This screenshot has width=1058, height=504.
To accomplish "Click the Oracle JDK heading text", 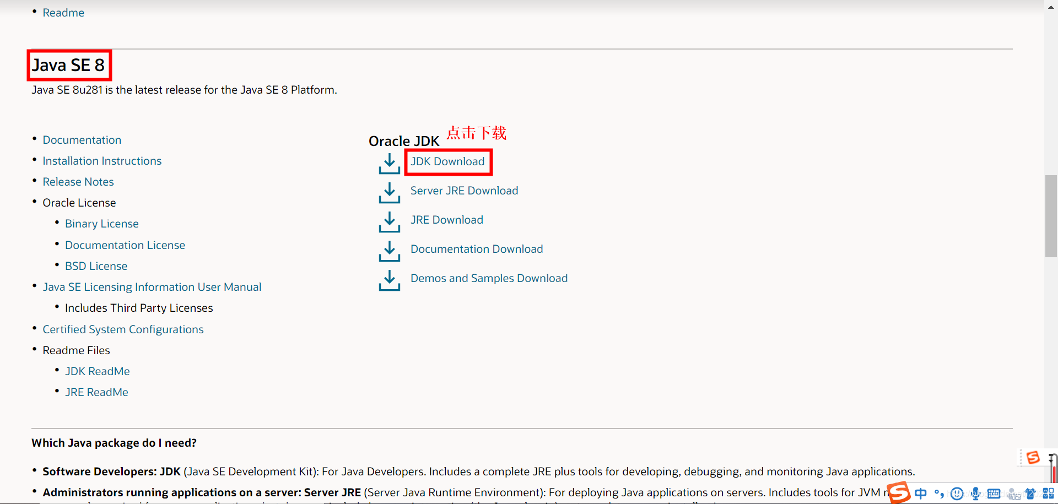I will 404,141.
